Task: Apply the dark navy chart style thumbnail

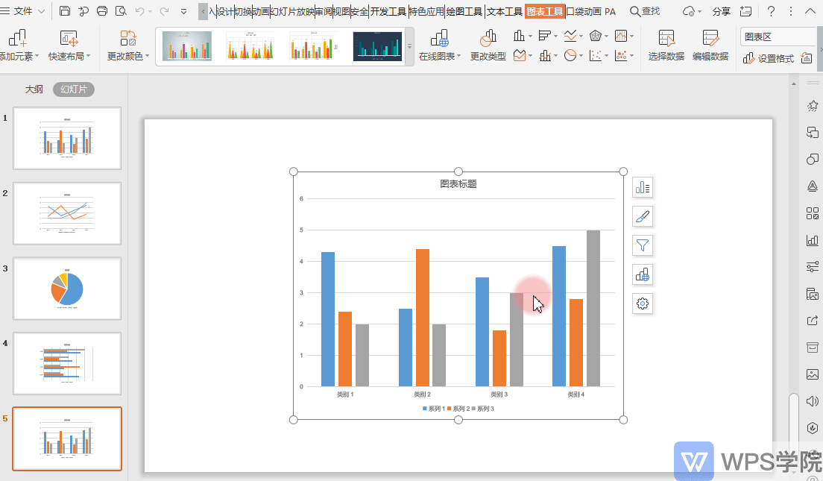Action: tap(377, 46)
